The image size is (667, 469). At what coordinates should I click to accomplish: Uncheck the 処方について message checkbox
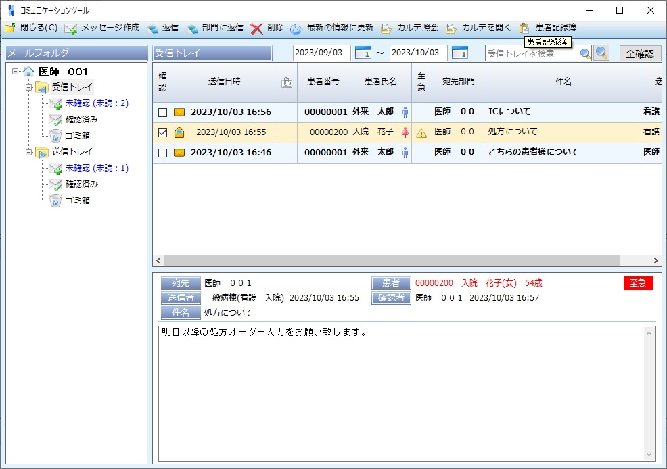(x=162, y=132)
